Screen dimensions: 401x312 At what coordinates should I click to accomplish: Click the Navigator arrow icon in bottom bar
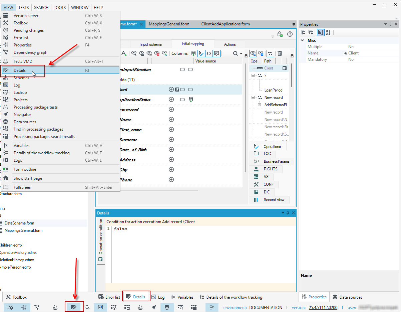(x=154, y=307)
